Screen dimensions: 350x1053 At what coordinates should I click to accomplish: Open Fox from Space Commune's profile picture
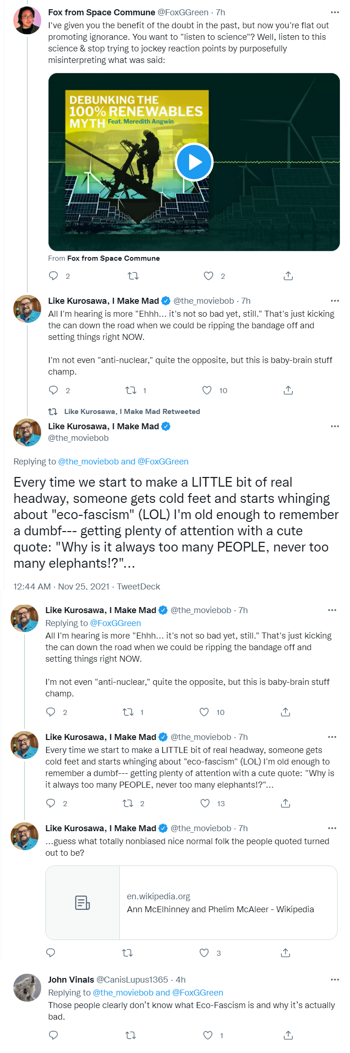(x=27, y=21)
